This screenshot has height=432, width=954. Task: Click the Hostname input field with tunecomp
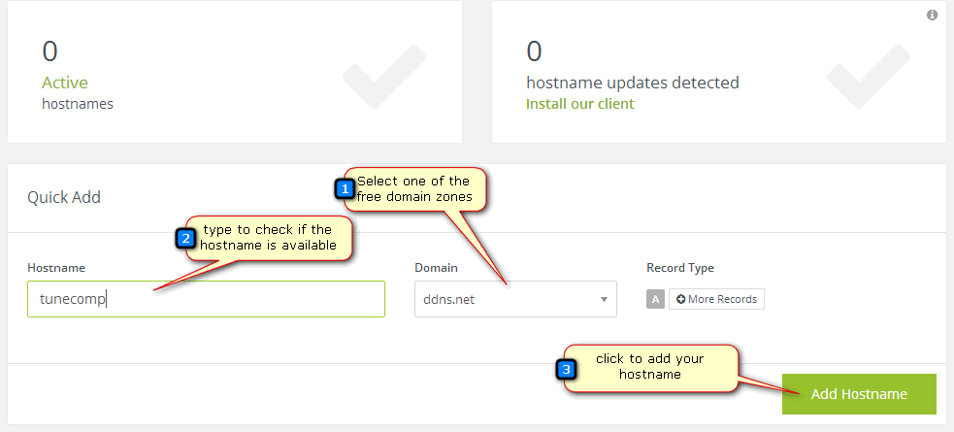(207, 299)
